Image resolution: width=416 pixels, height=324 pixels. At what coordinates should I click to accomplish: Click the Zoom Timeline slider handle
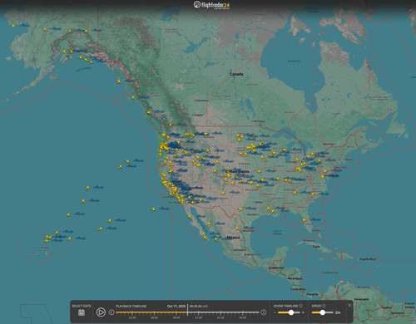coord(291,312)
